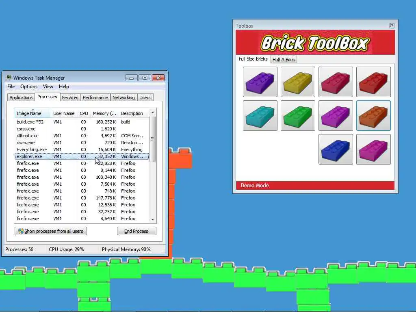Minimize the Task Manager window
Viewport: 416px width, 312px height.
131,78
